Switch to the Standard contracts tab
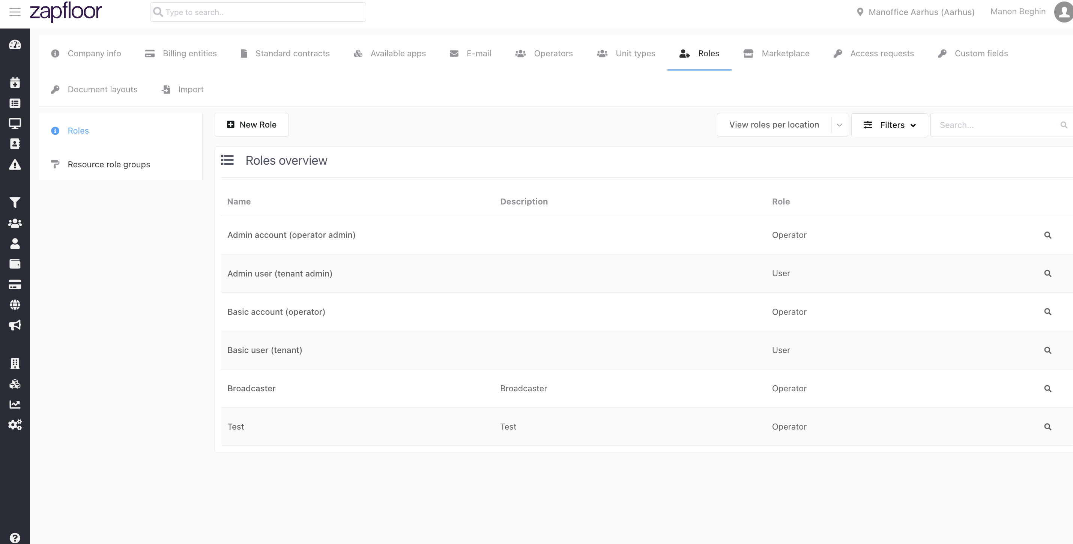This screenshot has width=1073, height=544. (285, 53)
